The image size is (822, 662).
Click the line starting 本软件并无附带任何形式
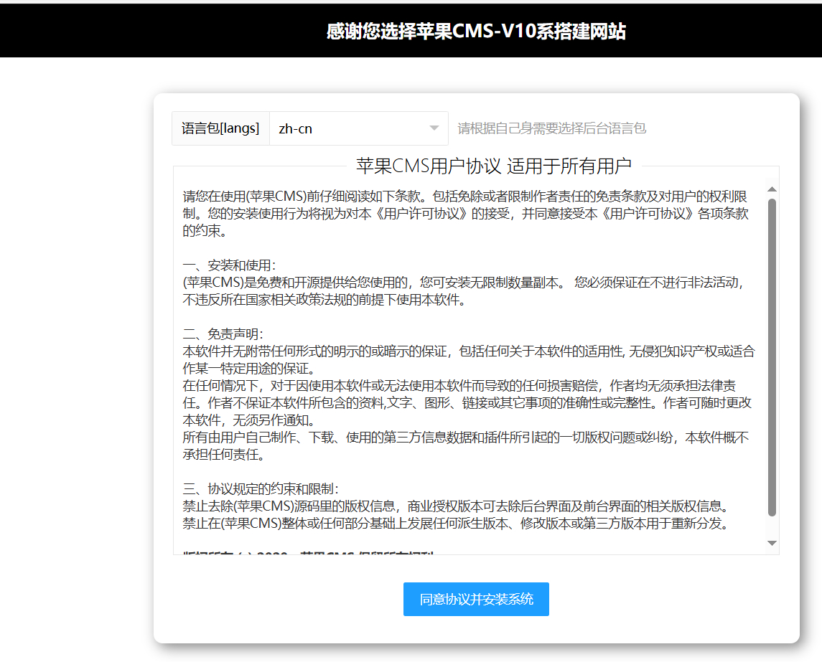[x=469, y=360]
